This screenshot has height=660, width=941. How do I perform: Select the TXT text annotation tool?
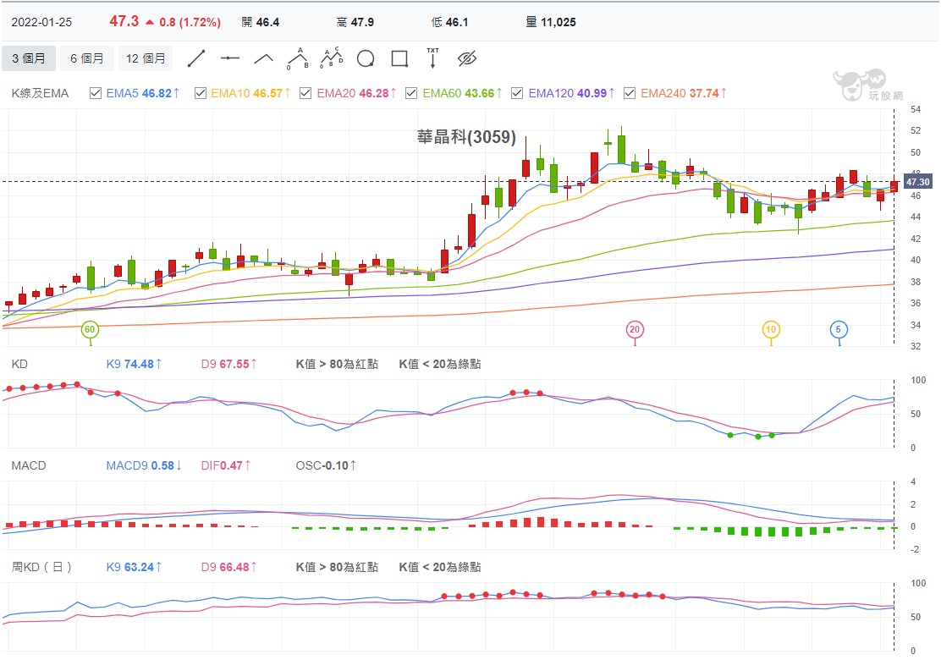[432, 58]
